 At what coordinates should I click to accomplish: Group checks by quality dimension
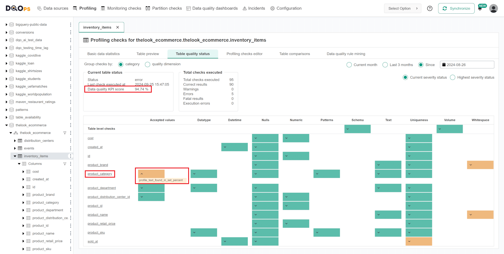(148, 64)
